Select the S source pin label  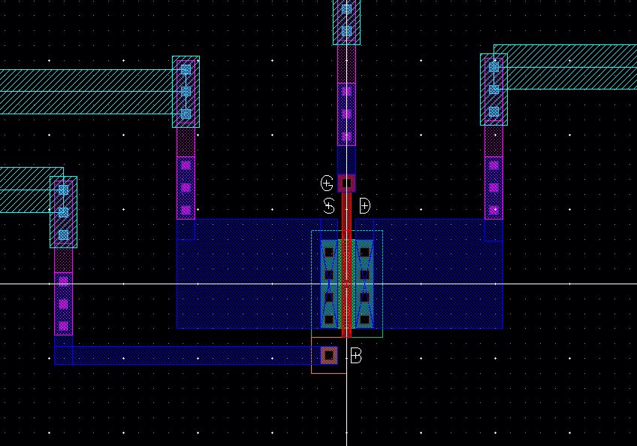coord(329,206)
